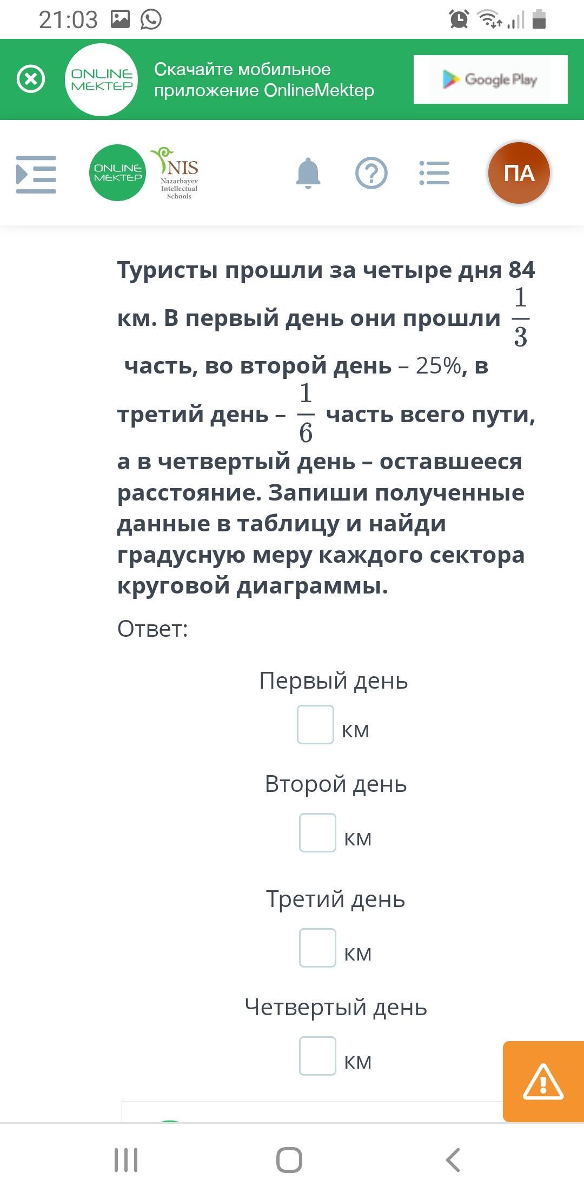
Task: Tap the Android recent apps button
Action: click(127, 1160)
